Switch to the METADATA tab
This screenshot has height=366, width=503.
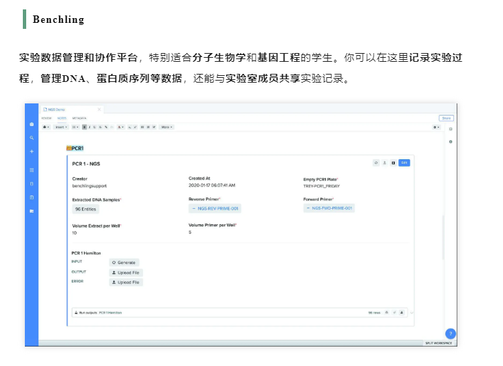click(79, 118)
